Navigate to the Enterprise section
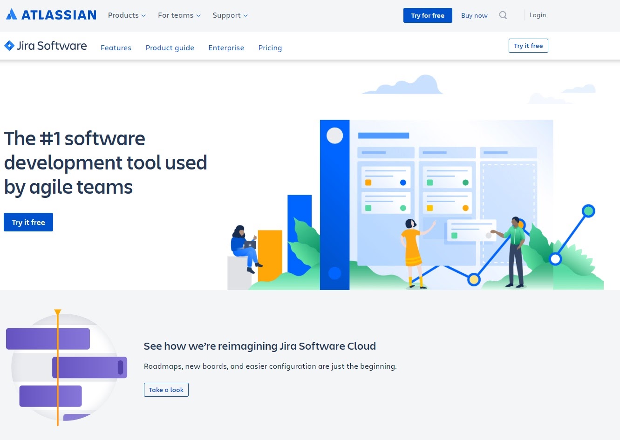620x440 pixels. pyautogui.click(x=226, y=47)
